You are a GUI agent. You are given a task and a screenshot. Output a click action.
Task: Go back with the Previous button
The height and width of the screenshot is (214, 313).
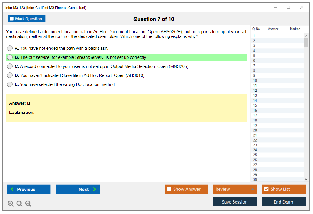pos(29,189)
